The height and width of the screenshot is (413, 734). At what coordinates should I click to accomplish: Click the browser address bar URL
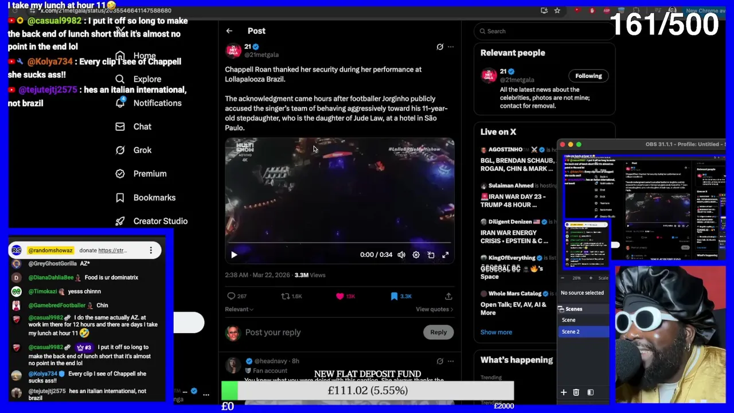pyautogui.click(x=105, y=11)
